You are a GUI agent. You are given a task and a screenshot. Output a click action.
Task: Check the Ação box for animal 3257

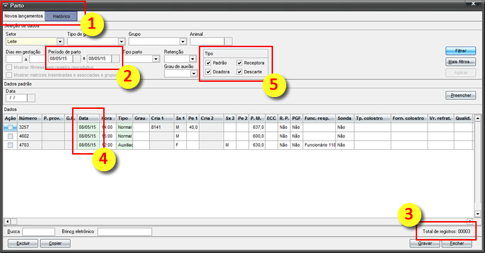click(10, 127)
